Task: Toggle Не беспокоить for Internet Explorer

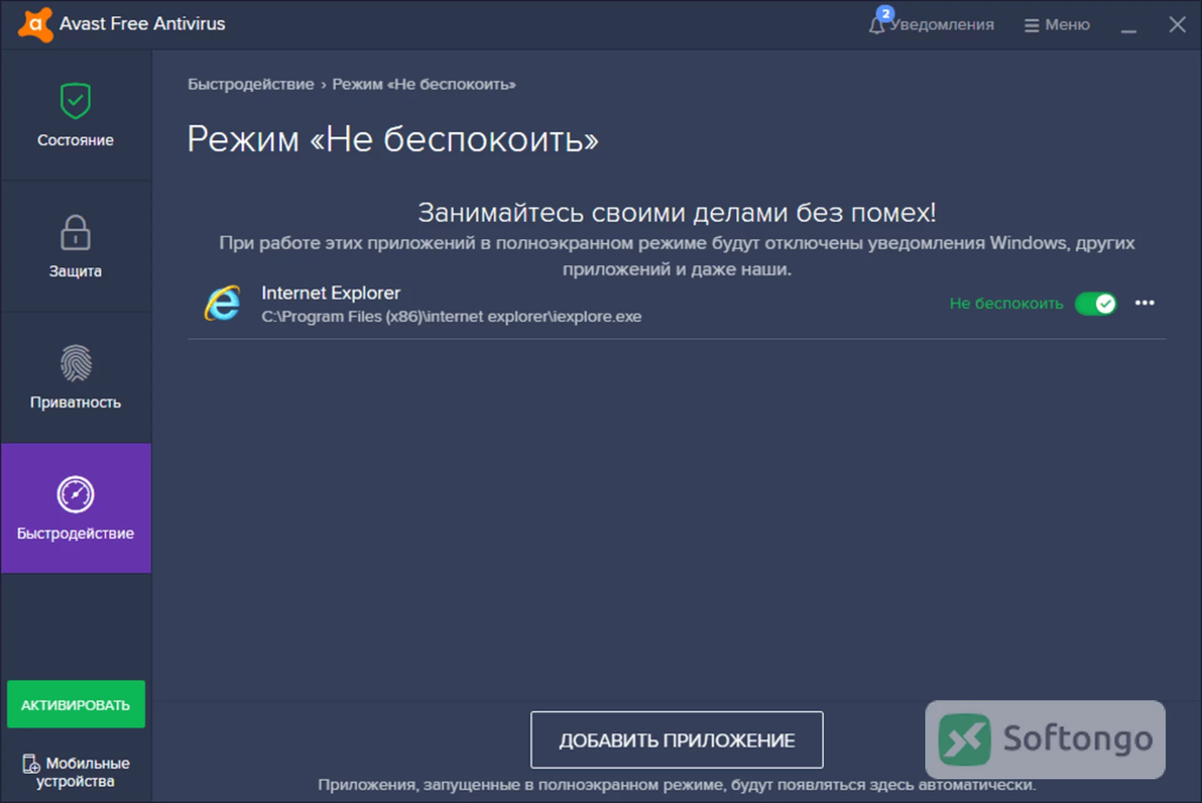Action: point(1096,304)
